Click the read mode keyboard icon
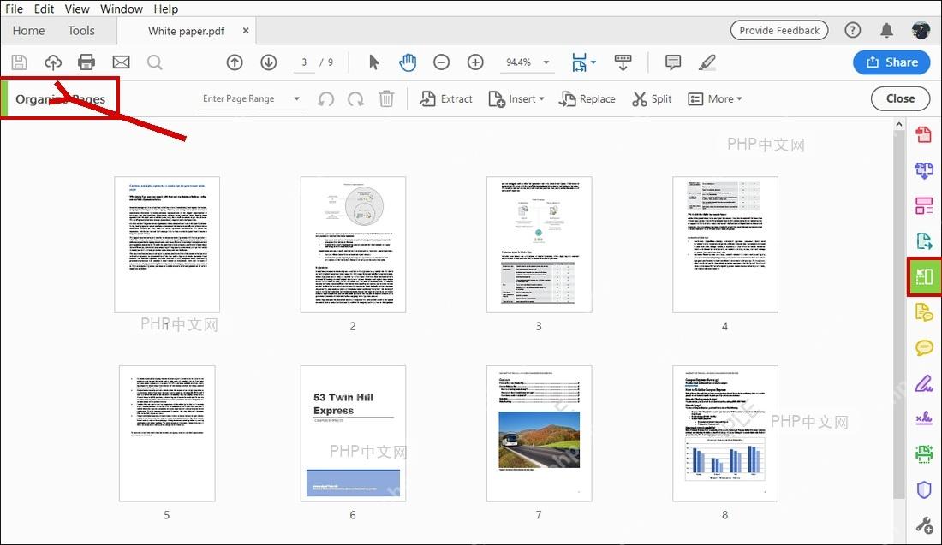The height and width of the screenshot is (545, 942). coord(623,62)
